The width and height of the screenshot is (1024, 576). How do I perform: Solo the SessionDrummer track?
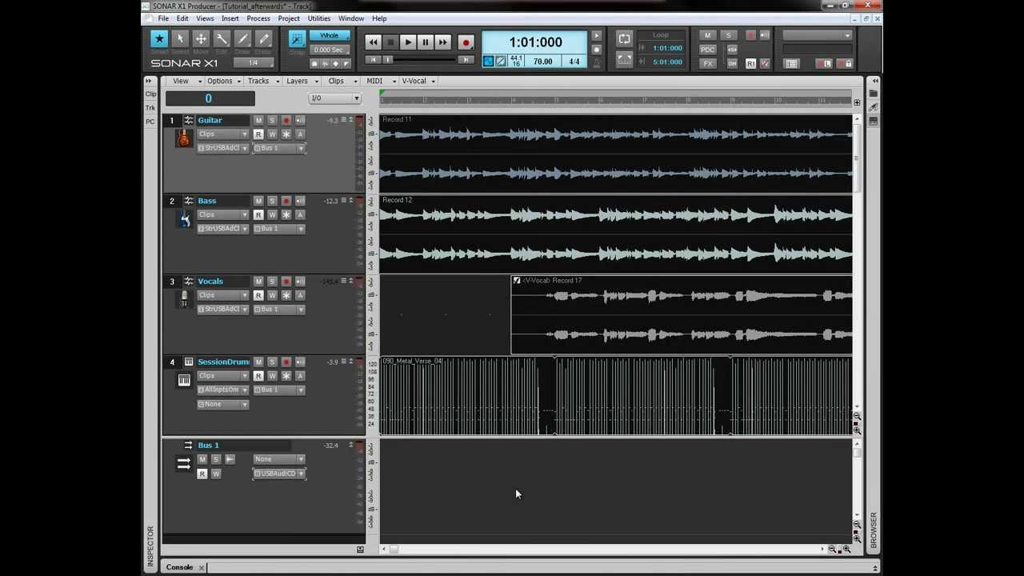(272, 362)
